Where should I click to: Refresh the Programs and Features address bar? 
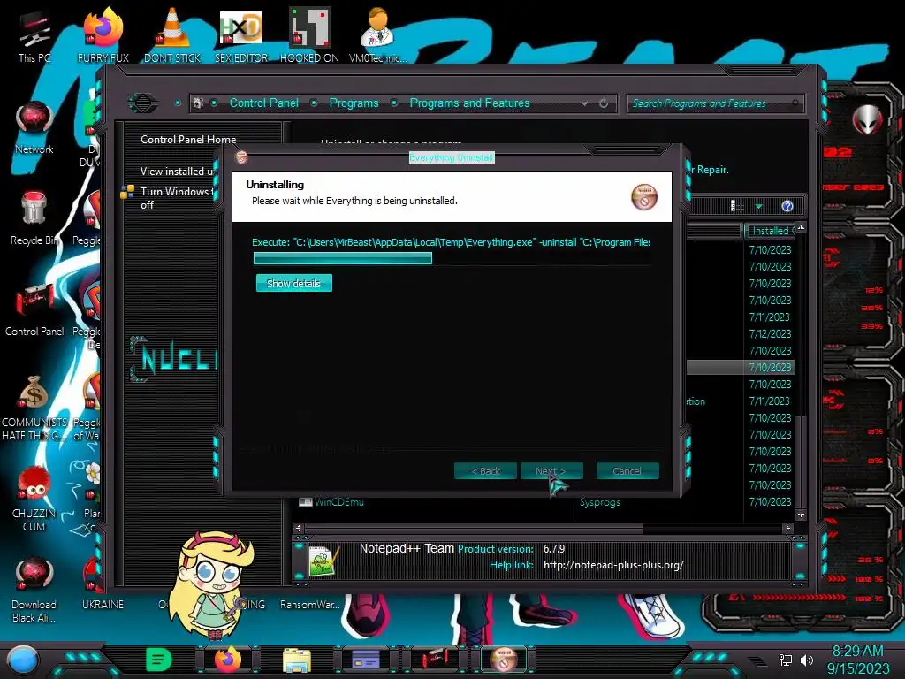tap(604, 103)
